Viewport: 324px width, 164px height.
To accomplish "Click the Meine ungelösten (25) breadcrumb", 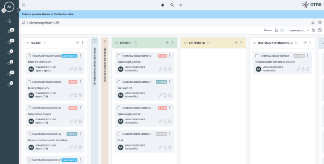I will click(44, 23).
